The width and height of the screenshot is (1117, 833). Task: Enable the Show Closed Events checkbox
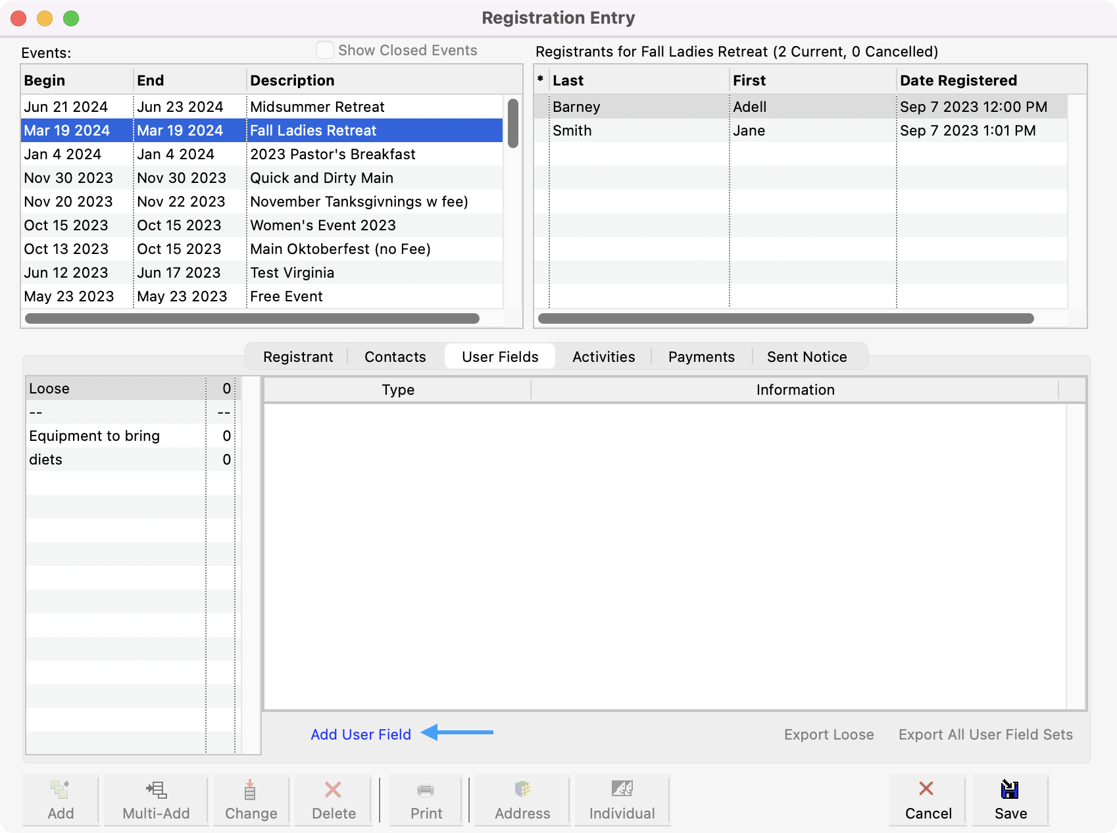click(x=325, y=51)
